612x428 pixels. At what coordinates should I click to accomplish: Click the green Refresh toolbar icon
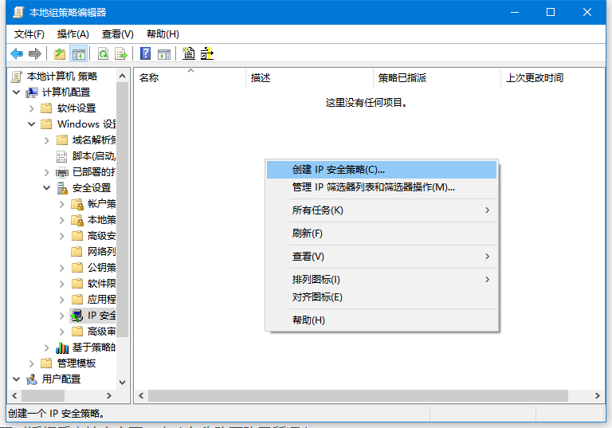[104, 53]
